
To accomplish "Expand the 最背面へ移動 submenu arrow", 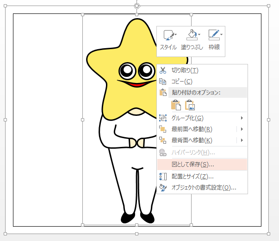I will (x=242, y=140).
